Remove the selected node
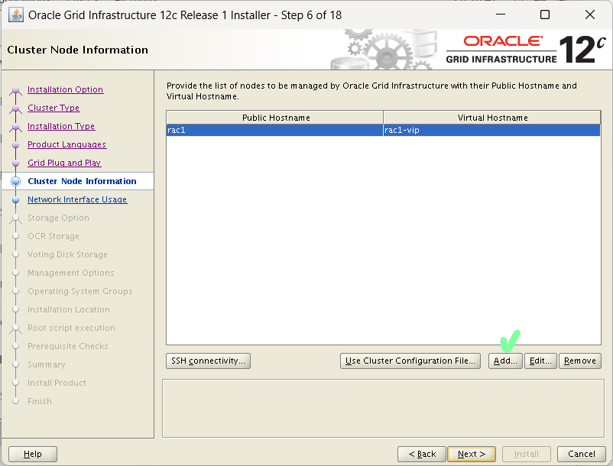This screenshot has width=613, height=466. tap(580, 361)
